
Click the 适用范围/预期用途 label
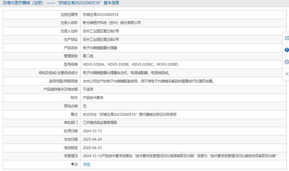point(63,81)
